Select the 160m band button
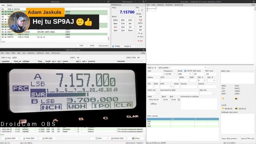The height and width of the screenshot is (144, 256). (x=116, y=20)
